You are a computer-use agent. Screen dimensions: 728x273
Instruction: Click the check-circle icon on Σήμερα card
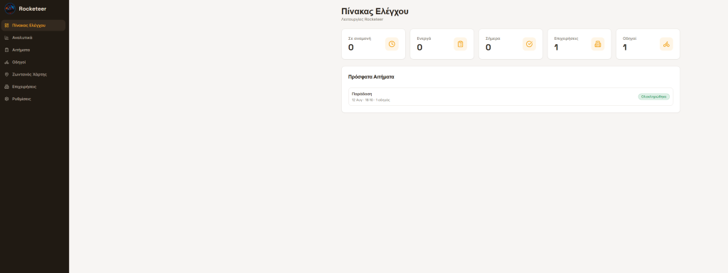point(529,44)
